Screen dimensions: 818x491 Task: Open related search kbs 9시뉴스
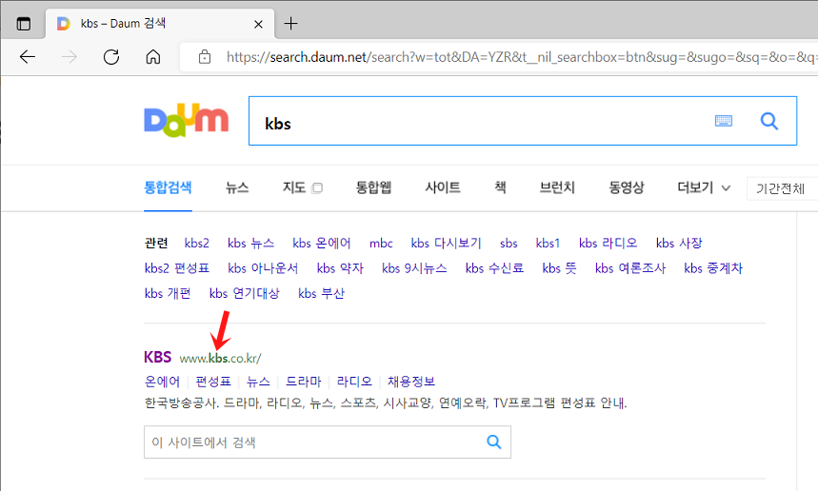coord(414,268)
